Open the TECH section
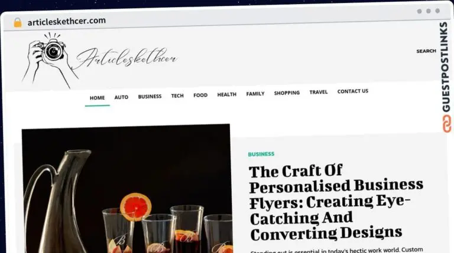This screenshot has height=253, width=454. [177, 96]
